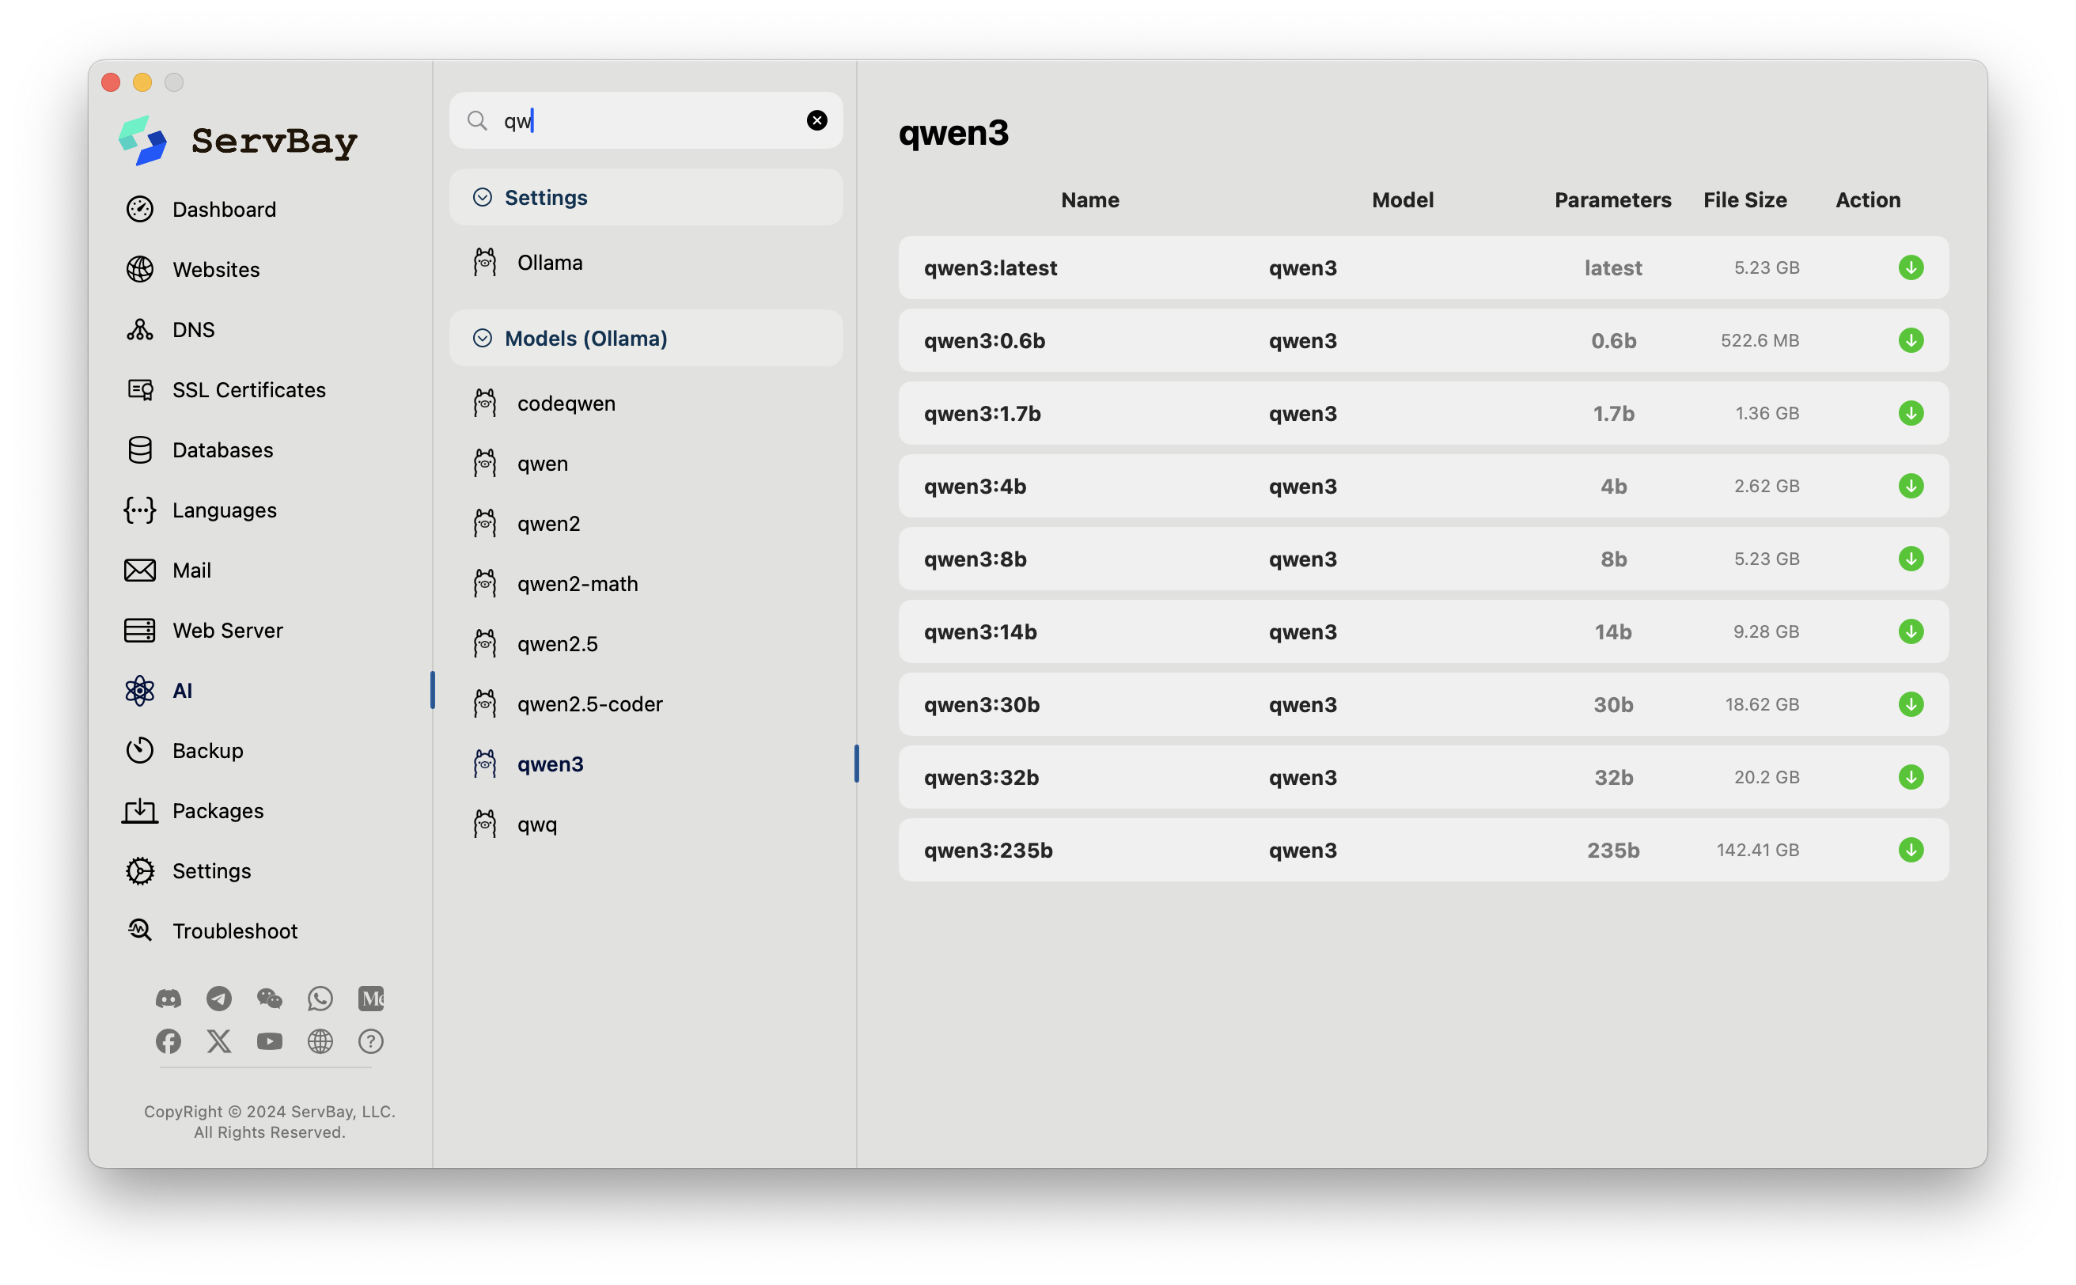Download the qwen3:0.6b model
2076x1285 pixels.
[1911, 341]
